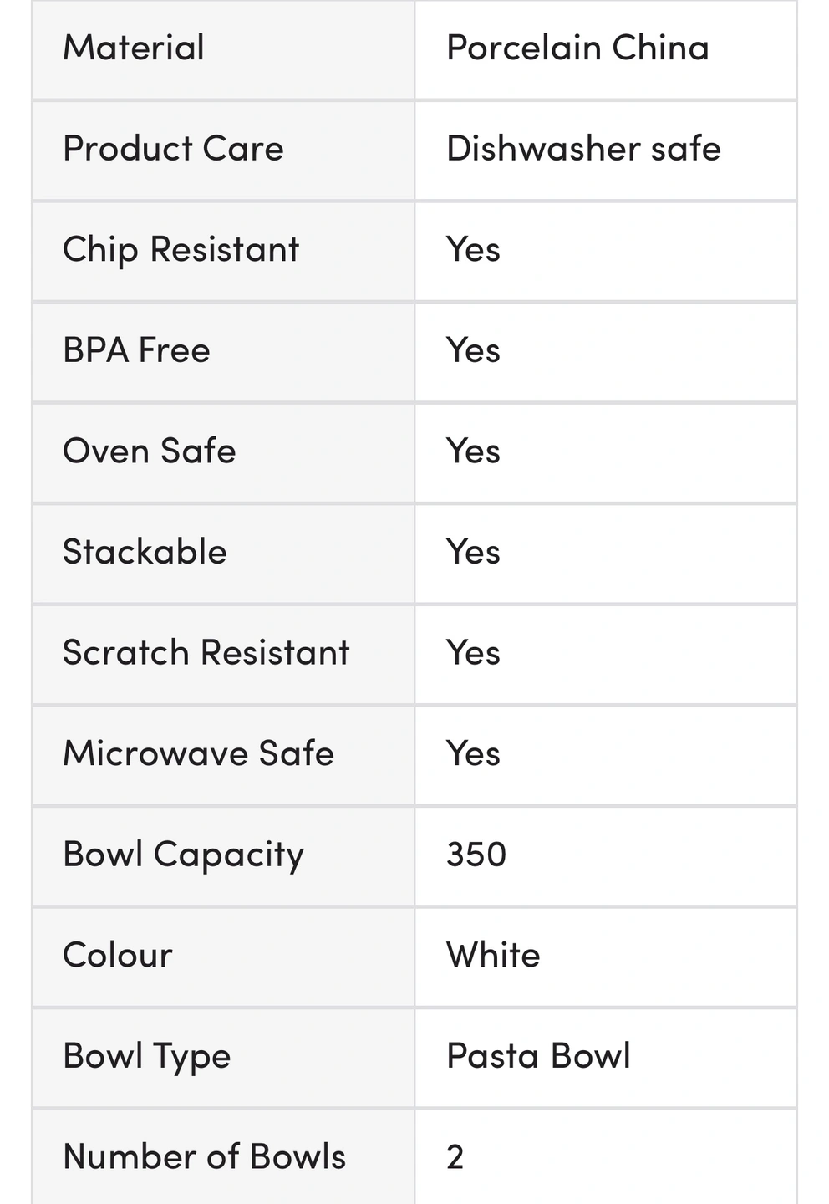Click the BPA Free label

tap(136, 350)
